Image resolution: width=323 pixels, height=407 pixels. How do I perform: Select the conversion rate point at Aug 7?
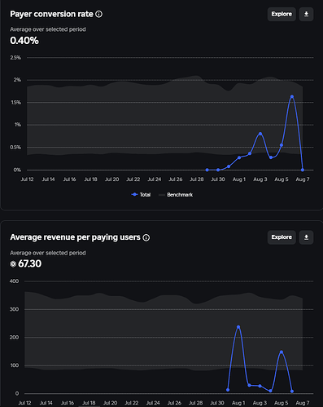coord(303,170)
